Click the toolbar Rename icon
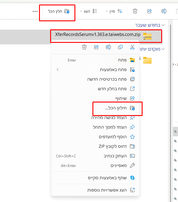Screen dimensions: 178x202 click(164, 11)
